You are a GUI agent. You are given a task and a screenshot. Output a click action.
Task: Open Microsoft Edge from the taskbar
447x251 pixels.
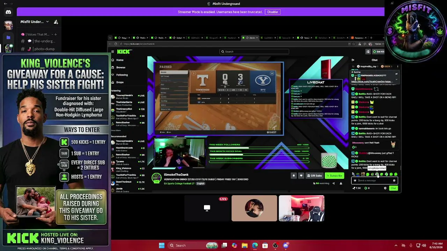tap(255, 245)
